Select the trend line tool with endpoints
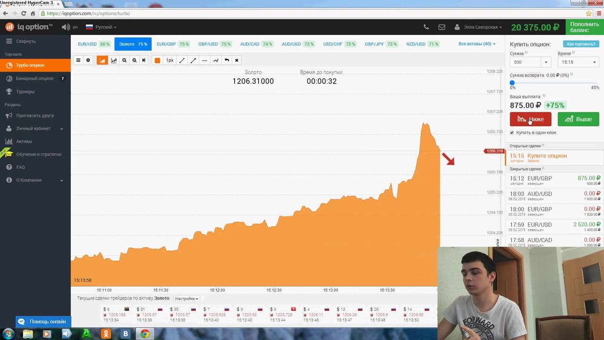 (x=193, y=60)
